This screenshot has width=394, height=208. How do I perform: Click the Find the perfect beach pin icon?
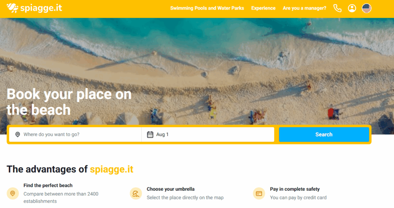coord(13,193)
